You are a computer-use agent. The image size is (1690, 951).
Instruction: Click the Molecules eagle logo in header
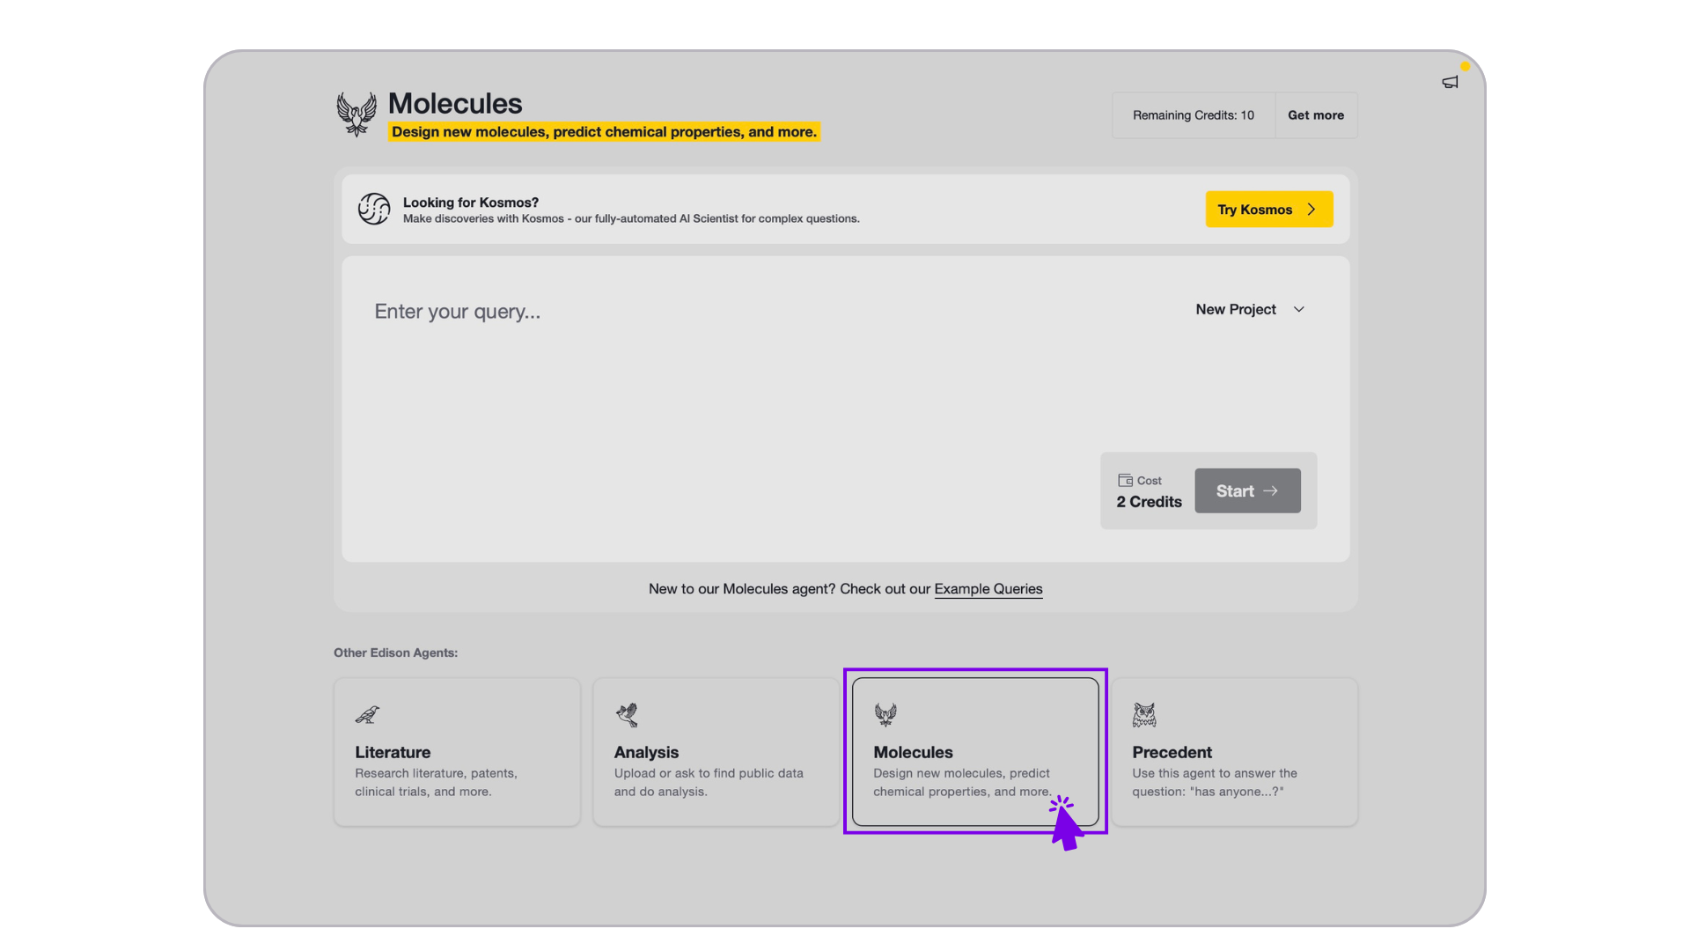356,114
